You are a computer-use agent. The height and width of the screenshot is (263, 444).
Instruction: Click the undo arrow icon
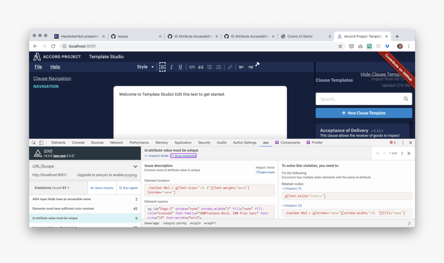pos(241,67)
